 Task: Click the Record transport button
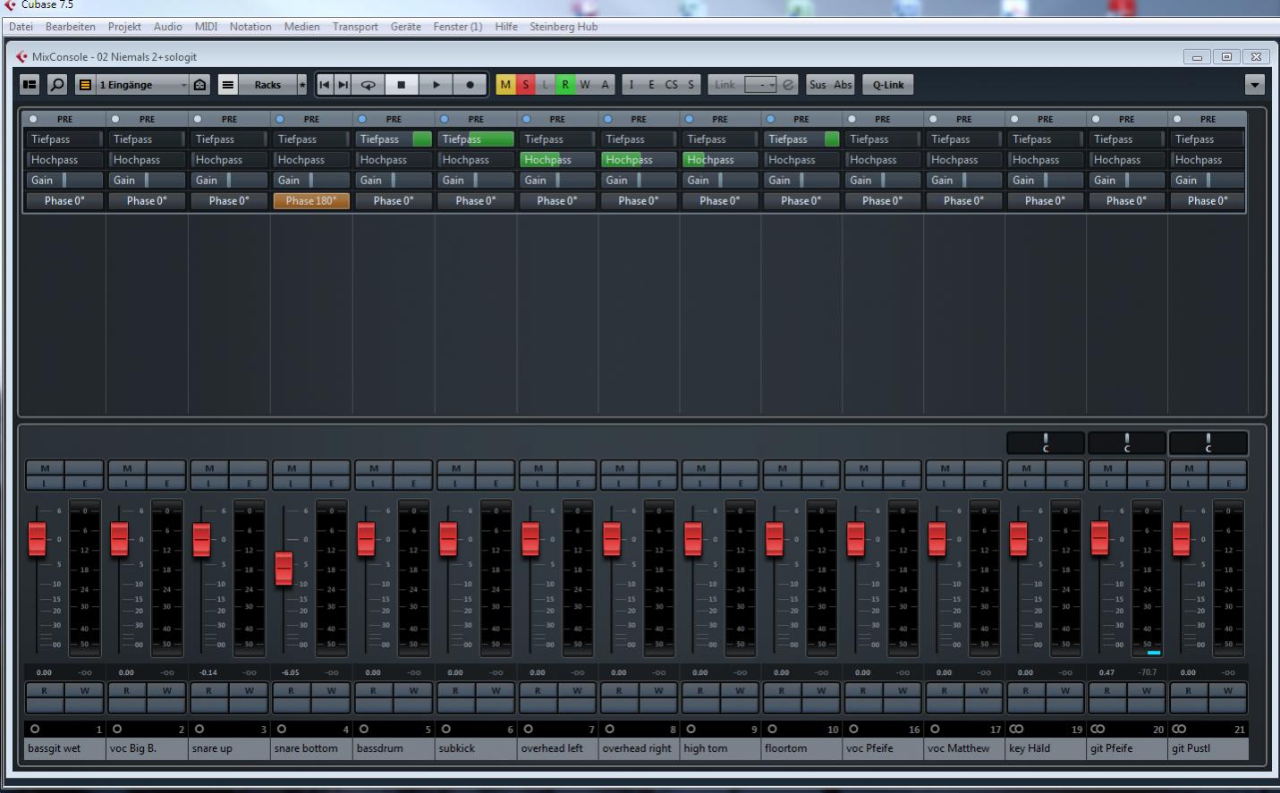click(470, 85)
